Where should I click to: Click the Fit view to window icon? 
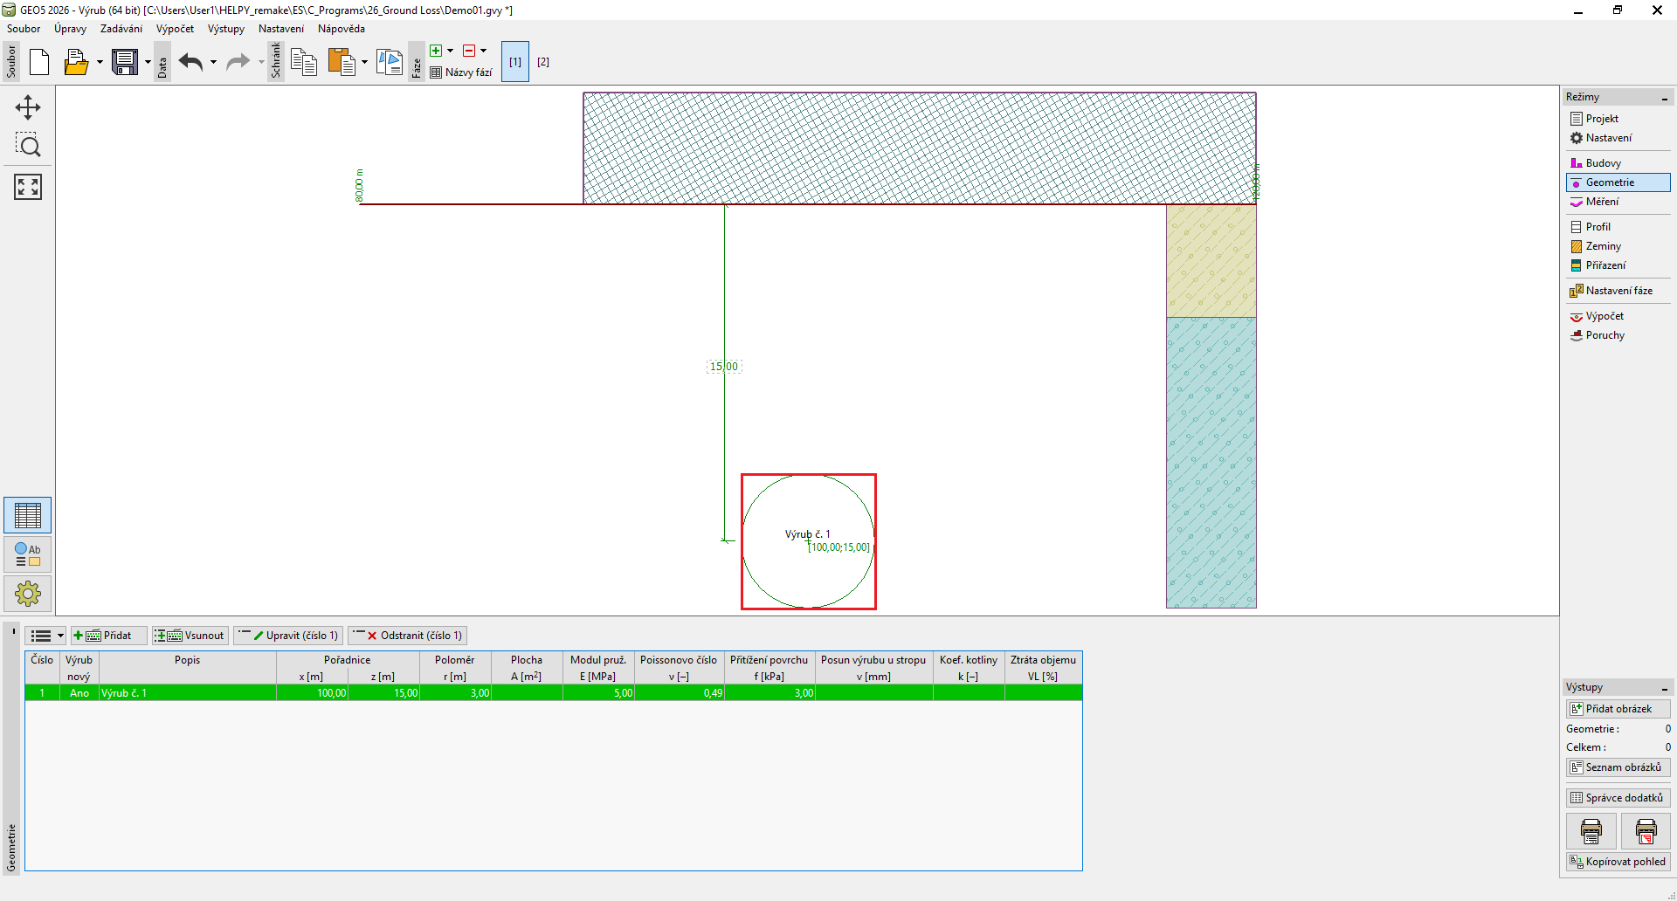coord(28,186)
